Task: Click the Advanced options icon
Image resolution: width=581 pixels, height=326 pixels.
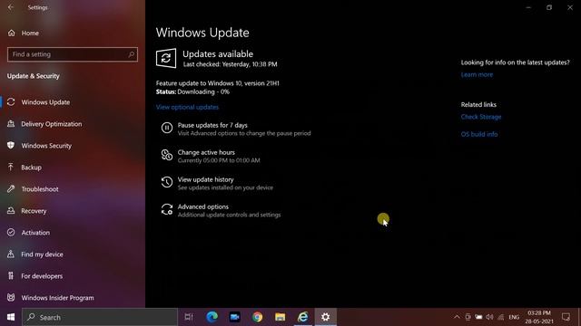Action: pos(167,209)
